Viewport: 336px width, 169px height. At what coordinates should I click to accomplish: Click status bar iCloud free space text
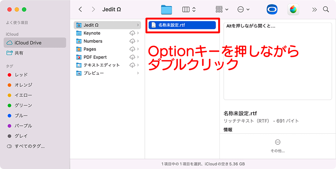coord(225,164)
